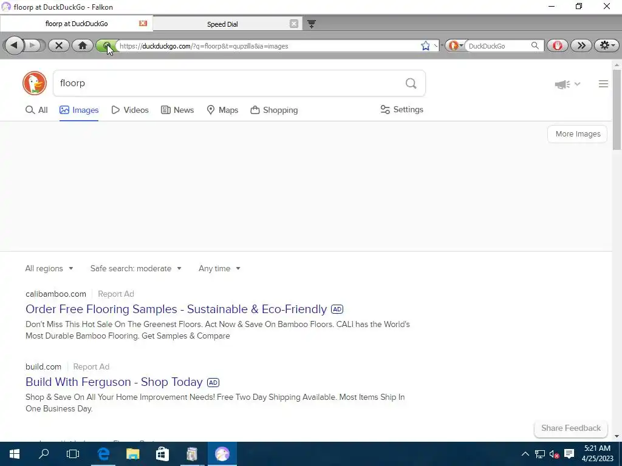
Task: Expand the Safe search: moderate dropdown
Action: coord(136,269)
